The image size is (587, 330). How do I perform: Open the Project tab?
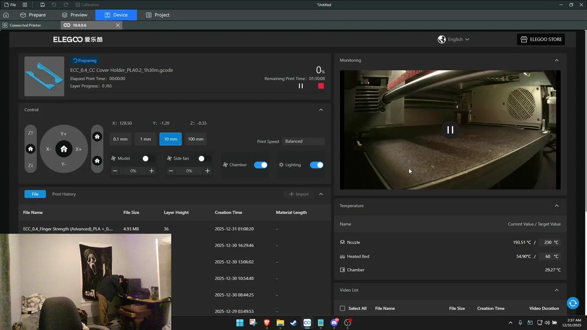click(158, 15)
